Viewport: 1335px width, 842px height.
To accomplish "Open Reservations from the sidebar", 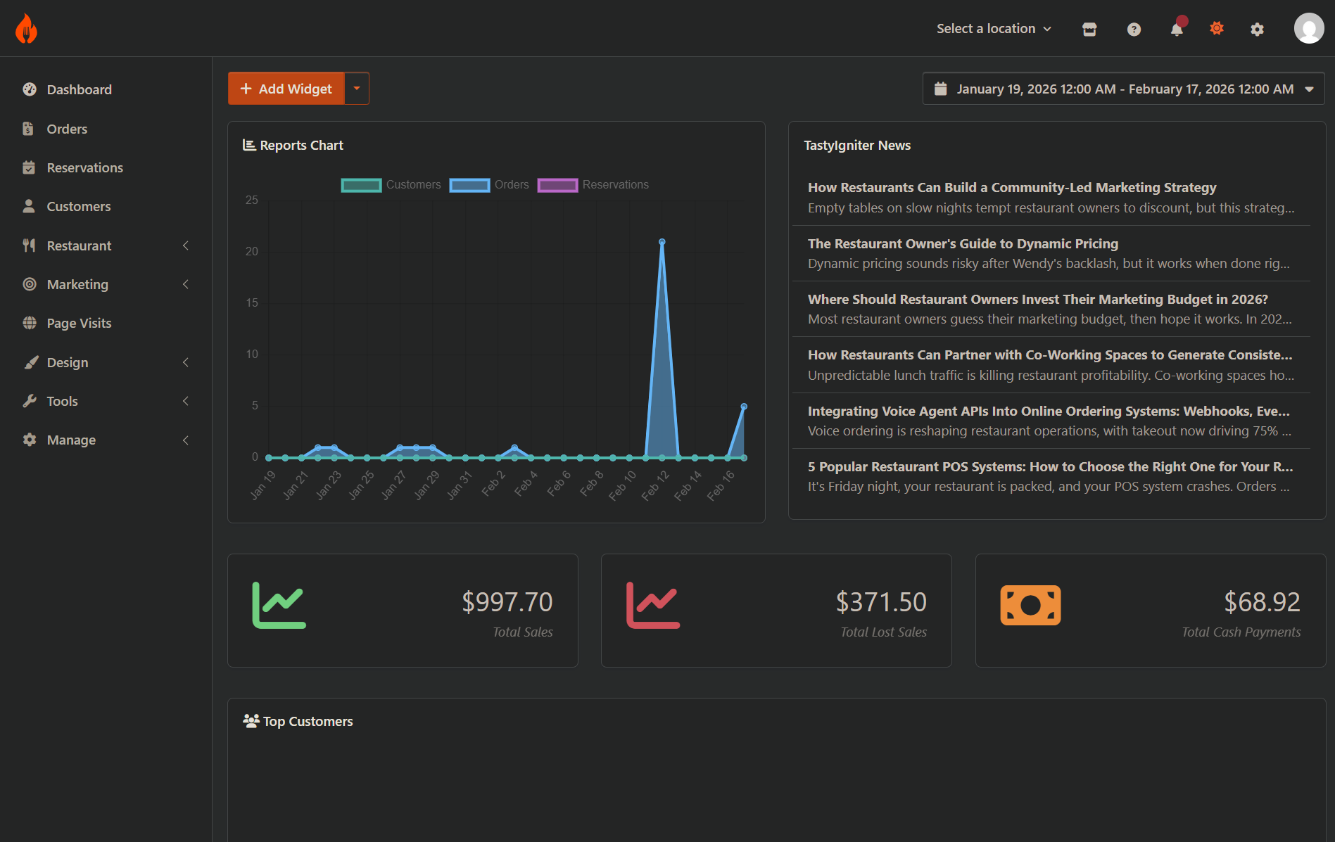I will [84, 167].
